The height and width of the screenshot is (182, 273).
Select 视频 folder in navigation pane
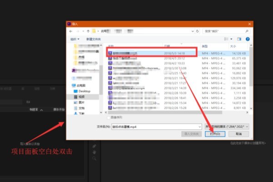82,97
